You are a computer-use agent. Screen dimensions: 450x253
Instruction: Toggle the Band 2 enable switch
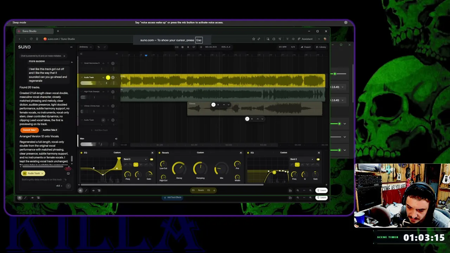(318, 160)
